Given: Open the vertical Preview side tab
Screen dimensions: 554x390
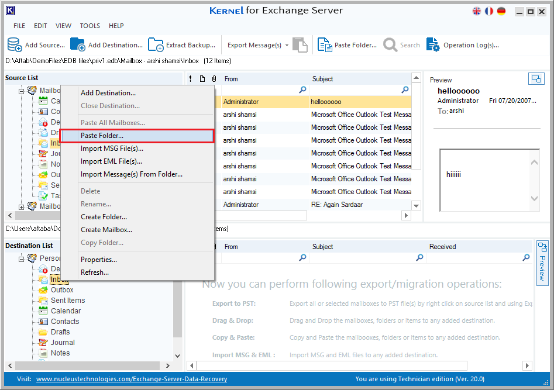Looking at the screenshot, I should click(x=542, y=263).
